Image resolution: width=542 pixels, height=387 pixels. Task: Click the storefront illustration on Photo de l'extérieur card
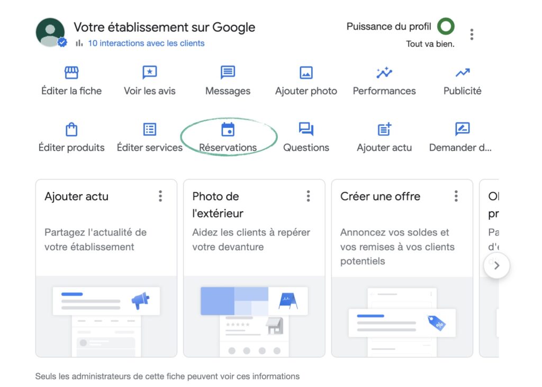tap(275, 326)
